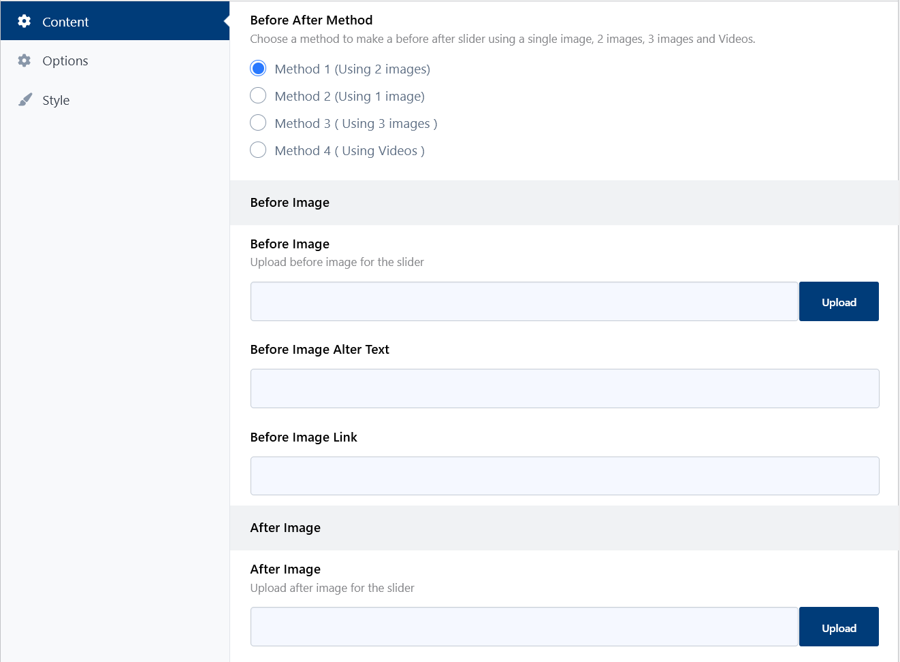
Task: Switch to the Options tab
Action: (115, 61)
